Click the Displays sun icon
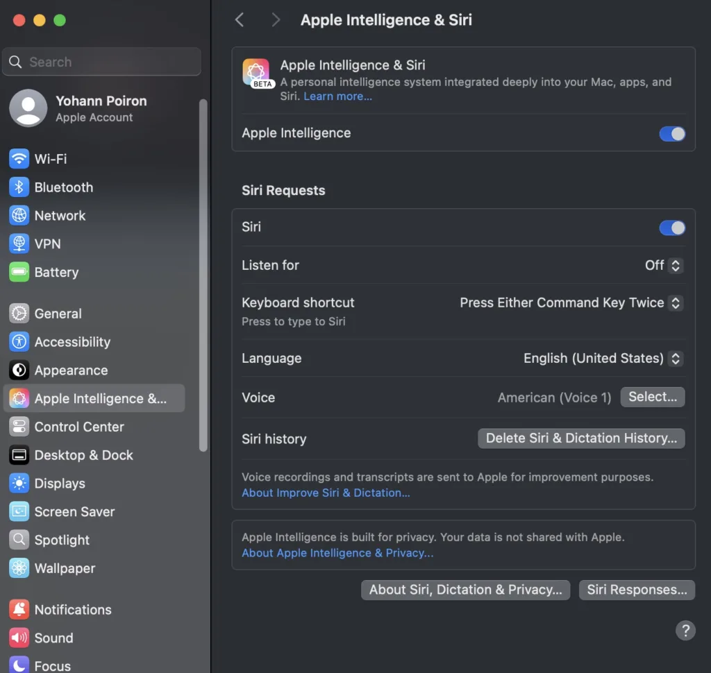 [19, 484]
